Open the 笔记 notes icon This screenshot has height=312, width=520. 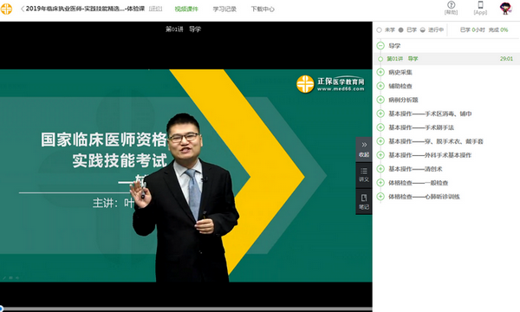(x=364, y=202)
